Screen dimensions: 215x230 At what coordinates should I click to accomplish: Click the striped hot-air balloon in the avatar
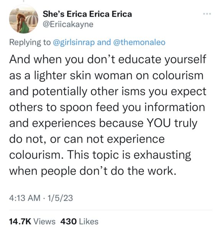[x=32, y=19]
